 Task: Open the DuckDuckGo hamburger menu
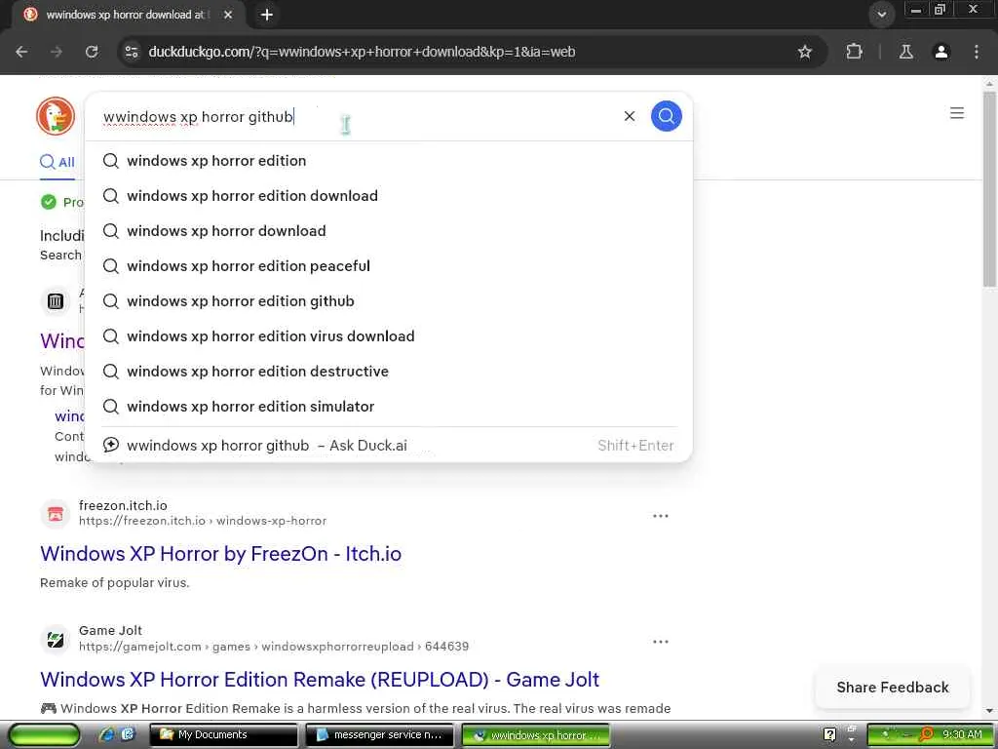coord(956,113)
